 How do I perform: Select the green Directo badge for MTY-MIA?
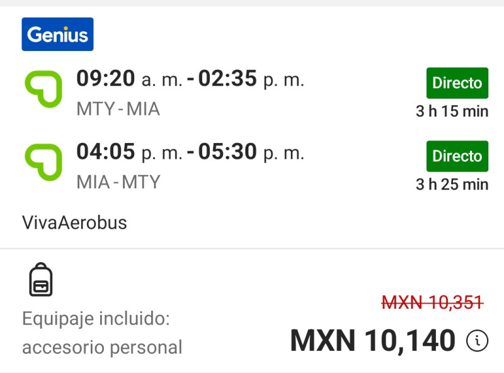[x=457, y=83]
